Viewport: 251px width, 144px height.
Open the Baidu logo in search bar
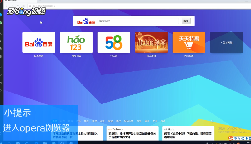86,21
